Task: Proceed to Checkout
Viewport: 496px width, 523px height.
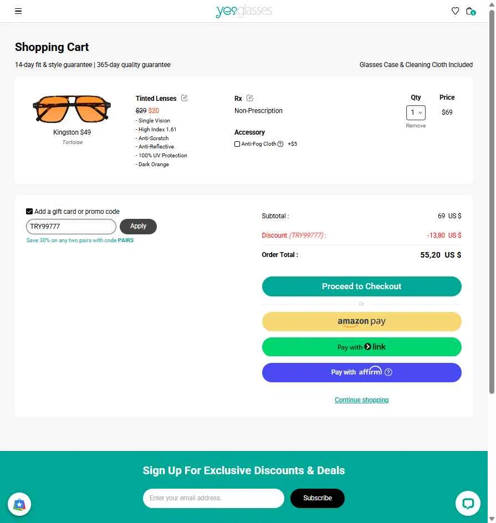Action: pyautogui.click(x=361, y=286)
